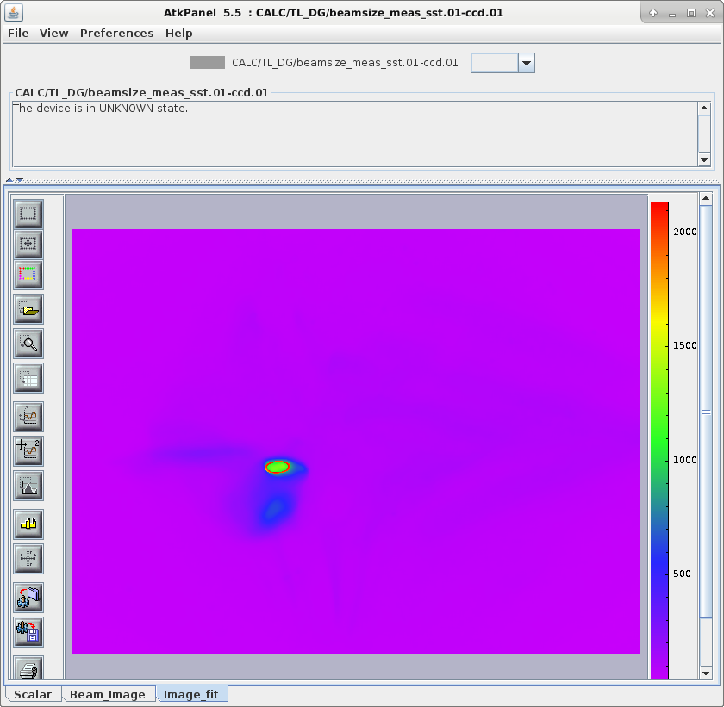
Task: Click the move selection tool icon
Action: click(x=28, y=244)
